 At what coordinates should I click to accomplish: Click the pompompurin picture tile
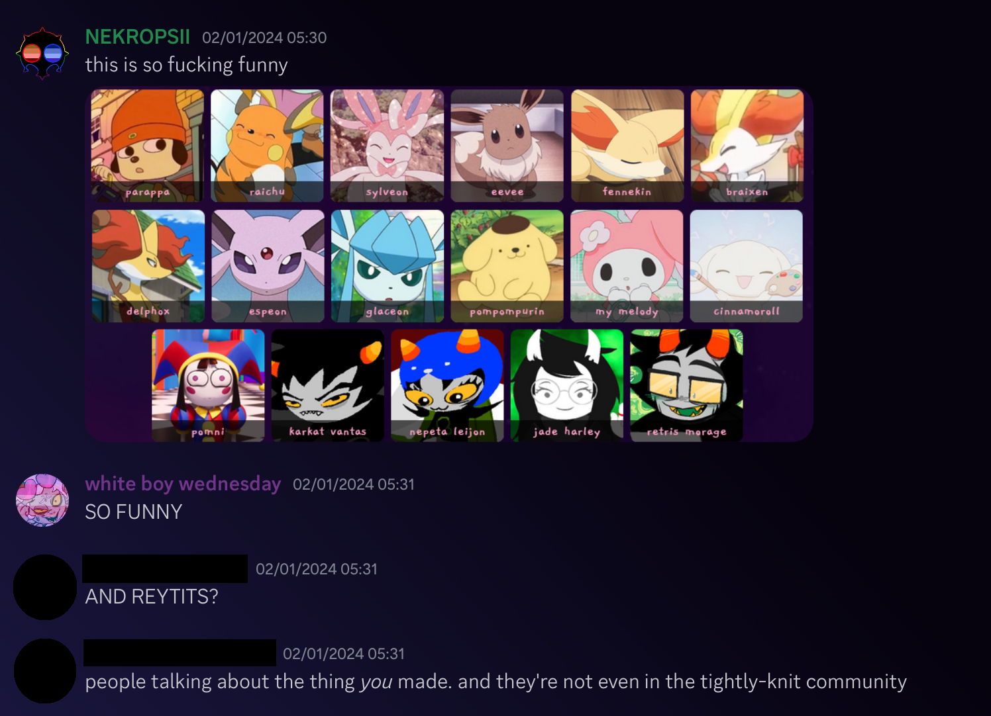507,266
